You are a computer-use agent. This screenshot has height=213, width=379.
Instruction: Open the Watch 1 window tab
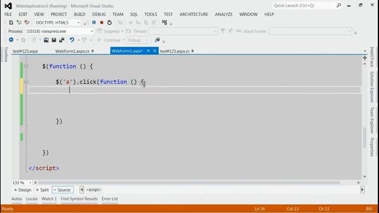(49, 199)
